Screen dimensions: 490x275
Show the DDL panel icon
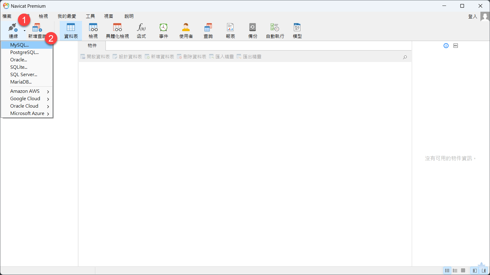point(456,46)
